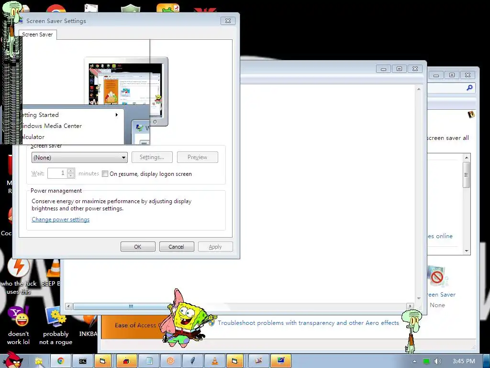The image size is (490, 368).
Task: Click Cancel in Screen Saver Settings
Action: (x=177, y=247)
